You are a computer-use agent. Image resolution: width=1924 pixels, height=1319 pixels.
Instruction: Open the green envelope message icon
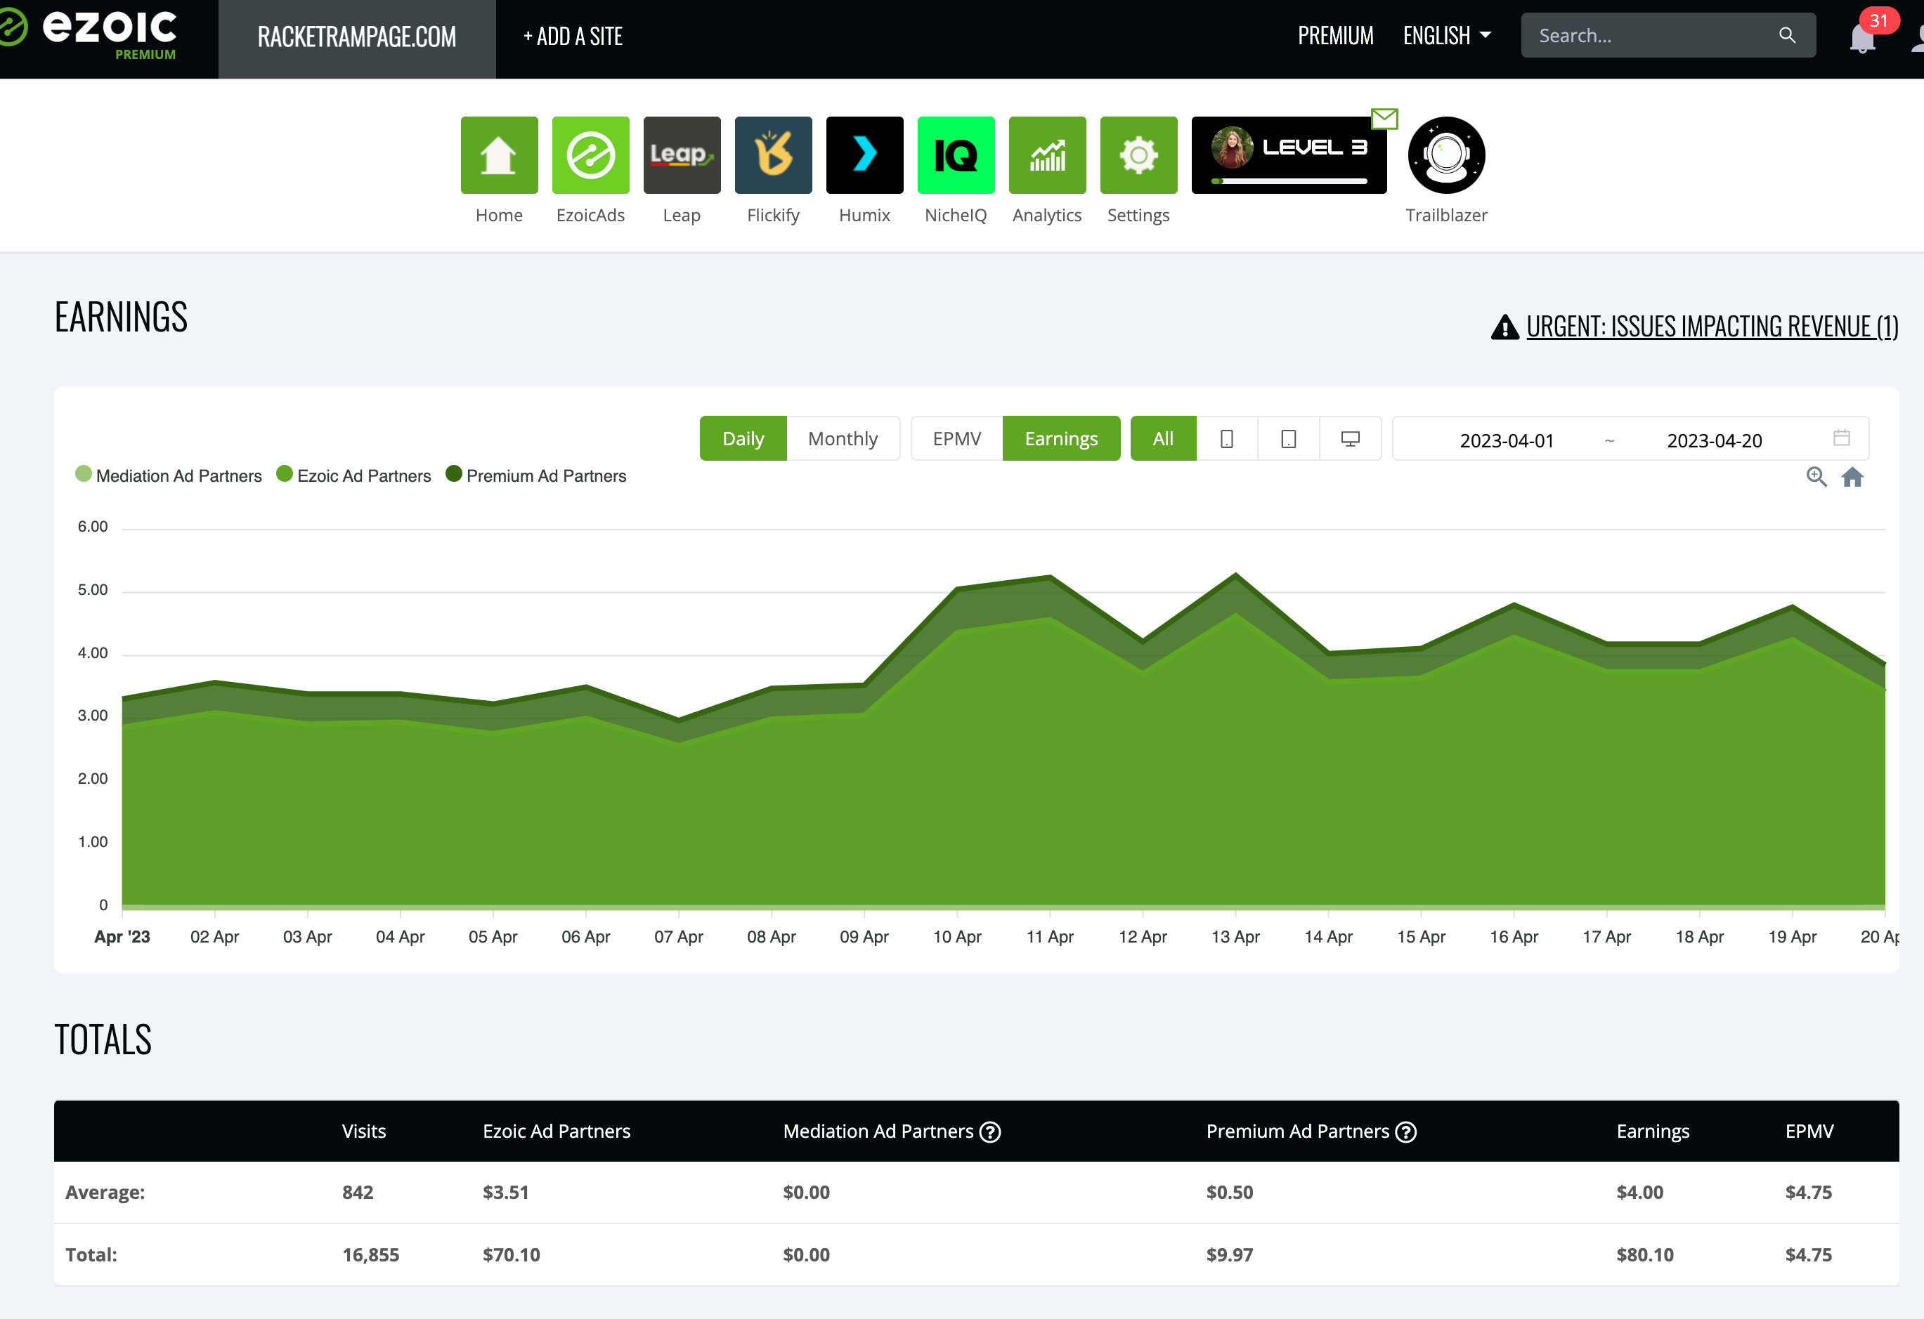1384,119
